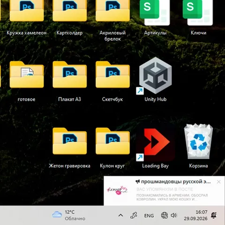Click the Gossip Girl notification thumbnail
Screen dimensions: 225x225
point(117,190)
